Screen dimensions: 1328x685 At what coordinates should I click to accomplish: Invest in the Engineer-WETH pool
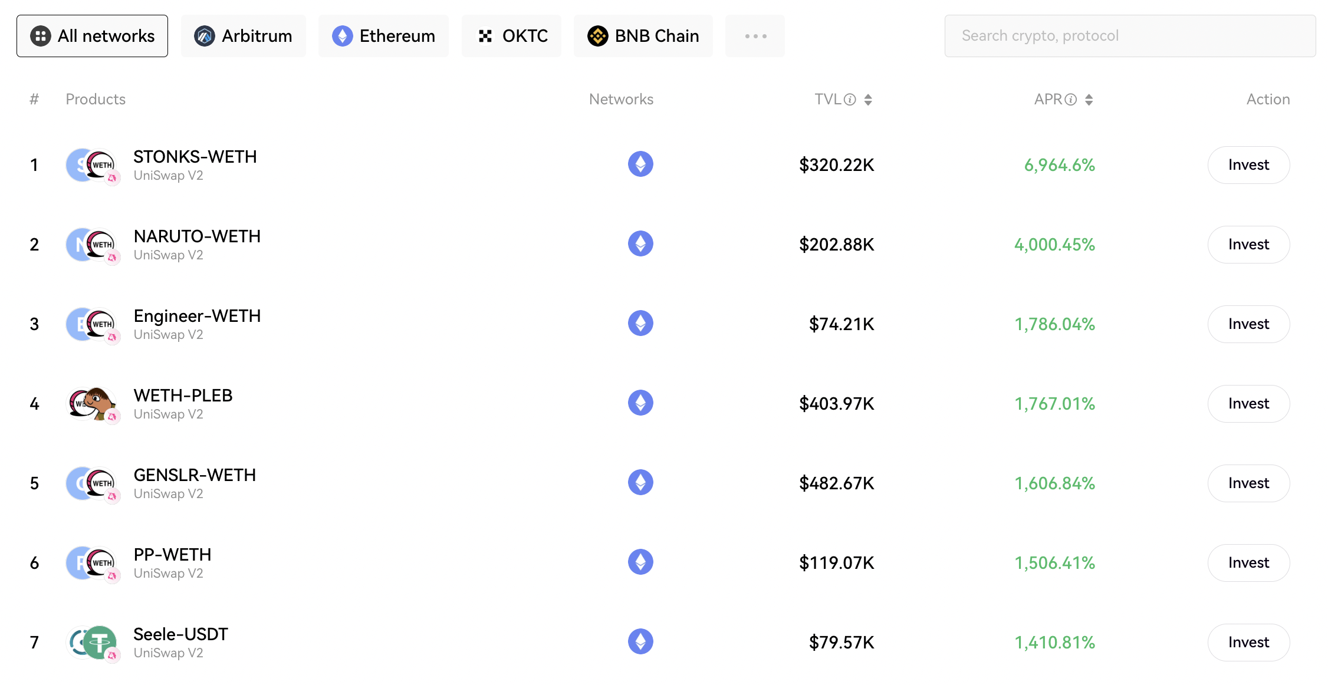[x=1248, y=324]
